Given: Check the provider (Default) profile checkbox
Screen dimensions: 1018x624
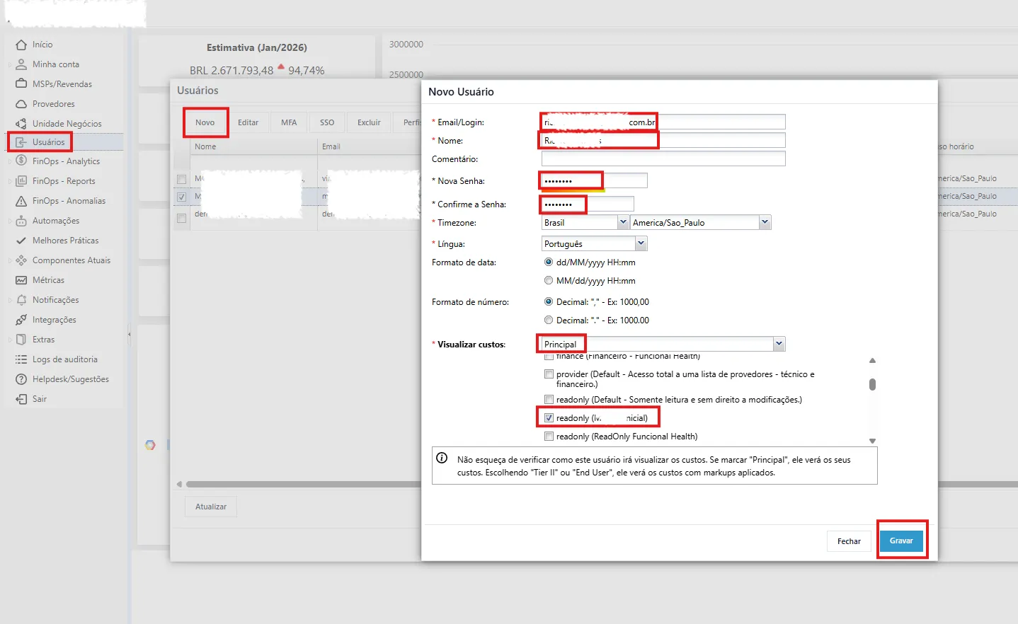Looking at the screenshot, I should click(549, 374).
